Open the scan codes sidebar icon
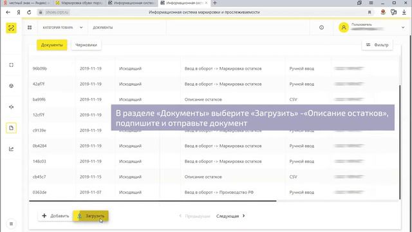The image size is (412, 232). point(11,65)
